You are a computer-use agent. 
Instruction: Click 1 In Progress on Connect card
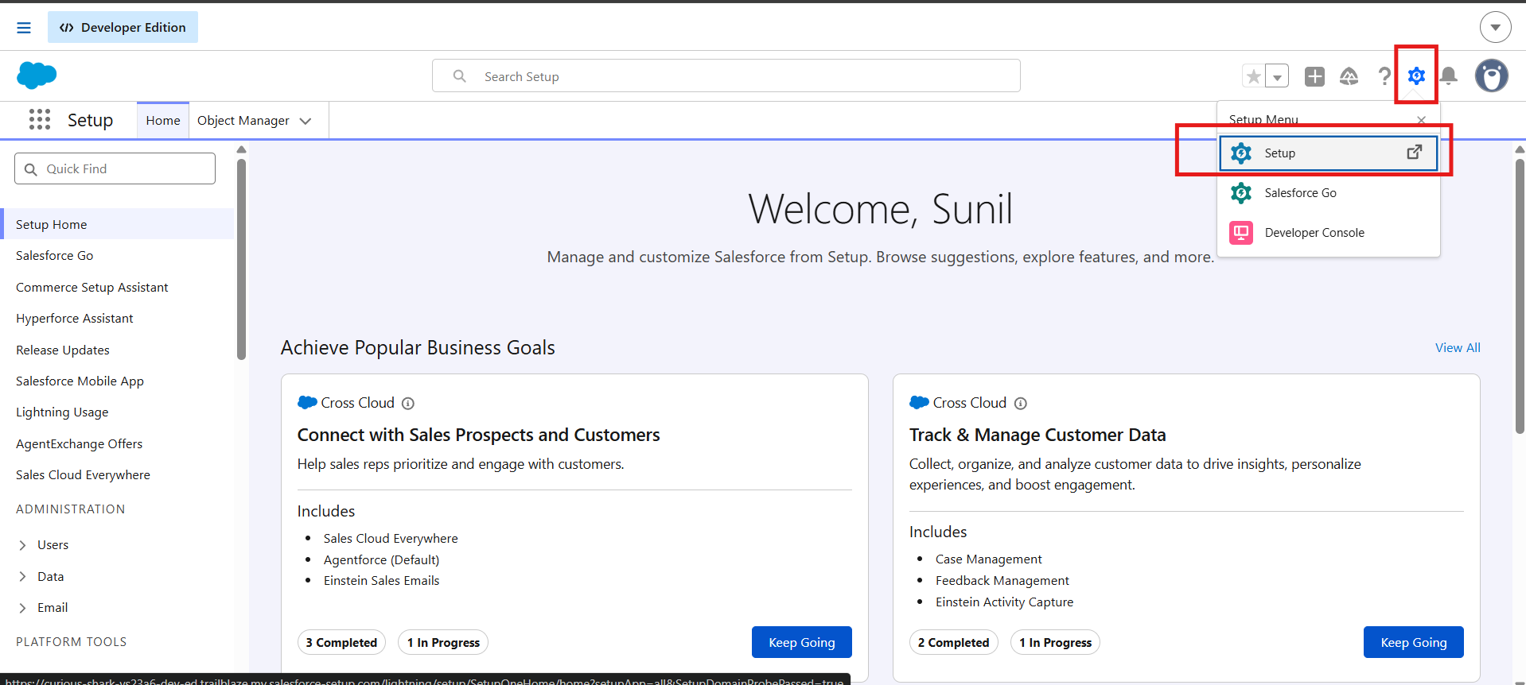[443, 642]
